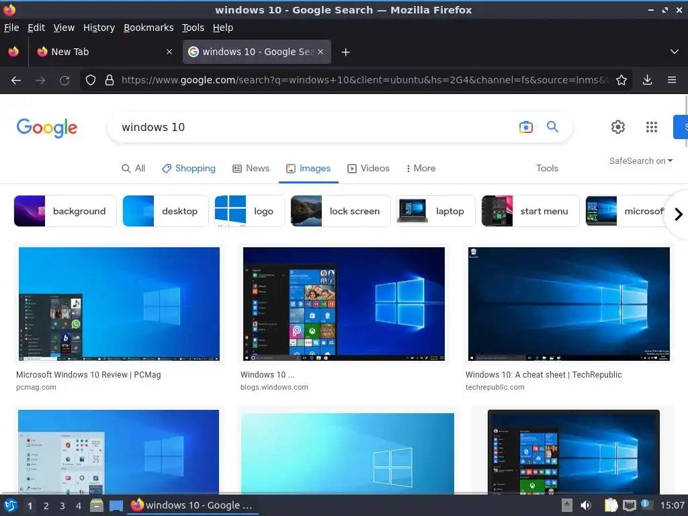Switch to the New Tab tab
688x516 pixels.
[103, 52]
